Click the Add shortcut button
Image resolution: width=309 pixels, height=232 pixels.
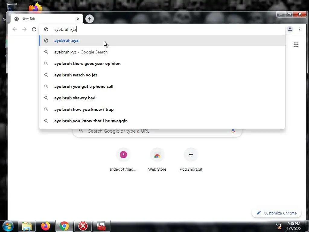191,160
